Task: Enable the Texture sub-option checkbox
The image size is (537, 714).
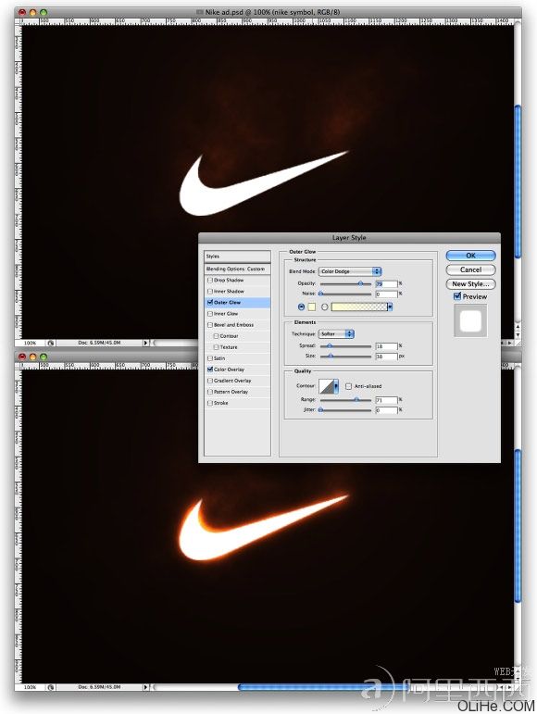Action: click(216, 347)
